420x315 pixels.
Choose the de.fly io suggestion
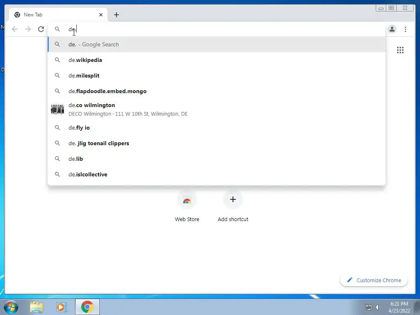click(x=217, y=128)
